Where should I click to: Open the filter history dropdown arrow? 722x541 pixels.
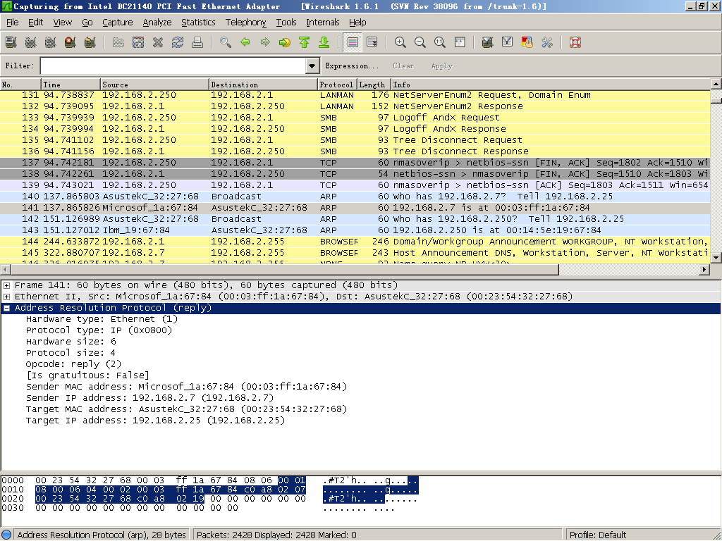click(312, 66)
